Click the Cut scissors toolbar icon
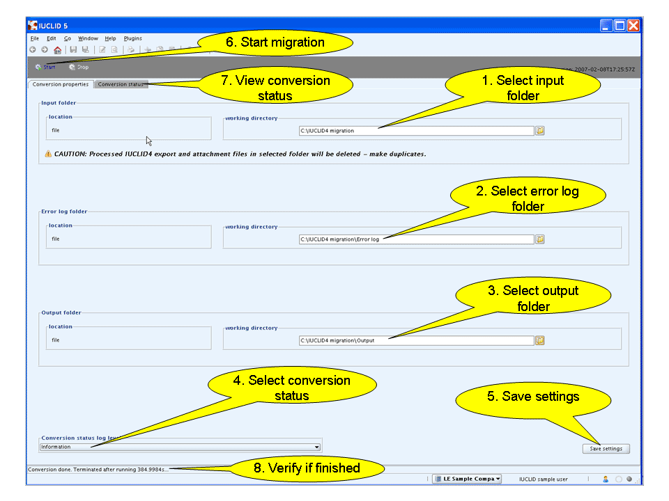 click(x=148, y=50)
